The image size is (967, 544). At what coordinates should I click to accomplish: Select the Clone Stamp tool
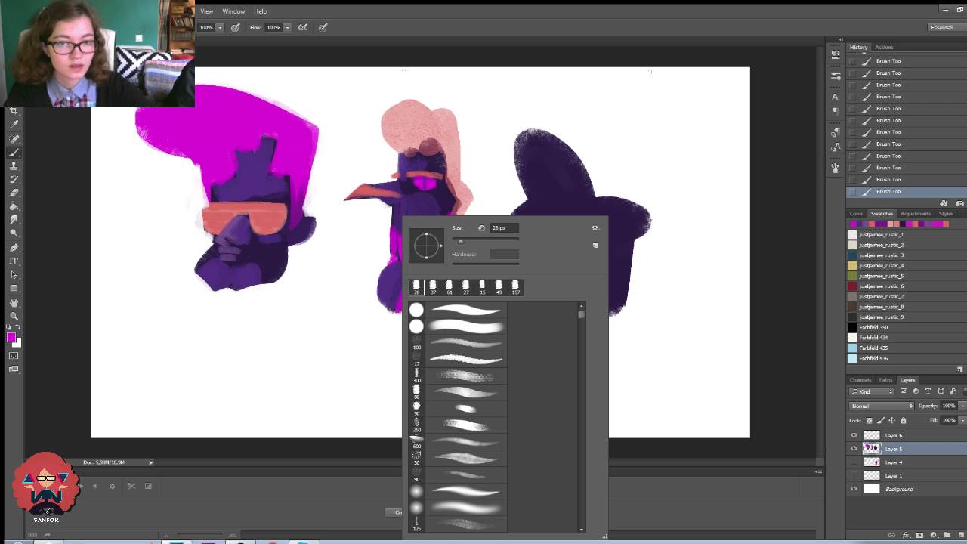pos(14,165)
